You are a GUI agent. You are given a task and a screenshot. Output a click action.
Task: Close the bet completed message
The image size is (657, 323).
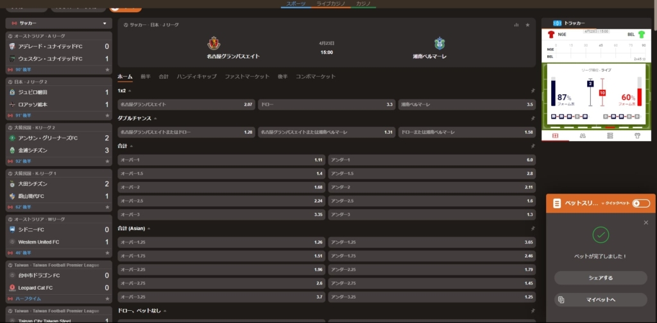[645, 222]
